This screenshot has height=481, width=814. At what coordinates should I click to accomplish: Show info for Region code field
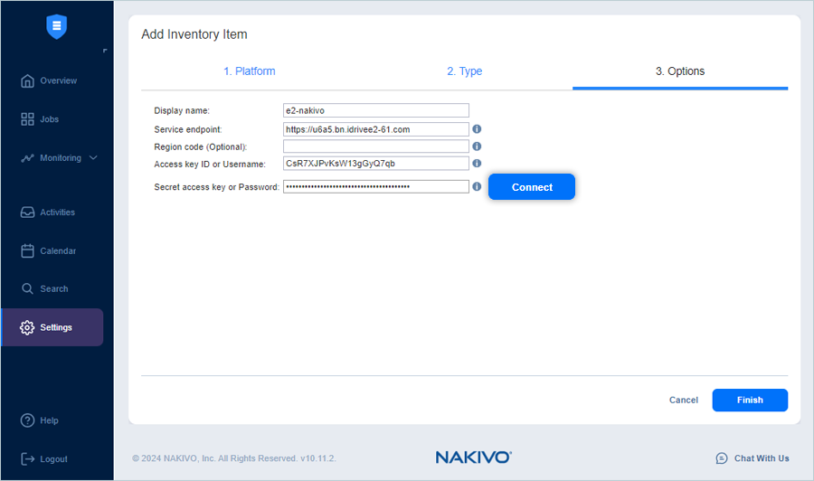477,146
